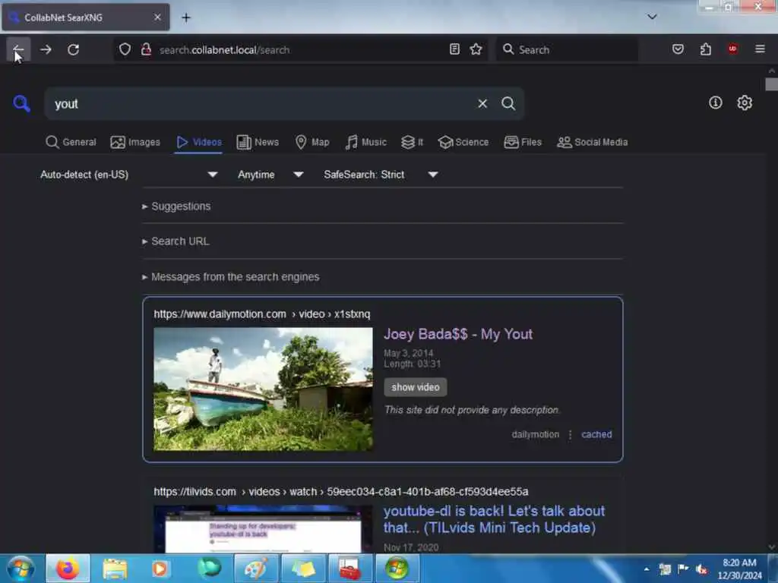Expand the Search URL section
The height and width of the screenshot is (583, 778).
point(176,241)
